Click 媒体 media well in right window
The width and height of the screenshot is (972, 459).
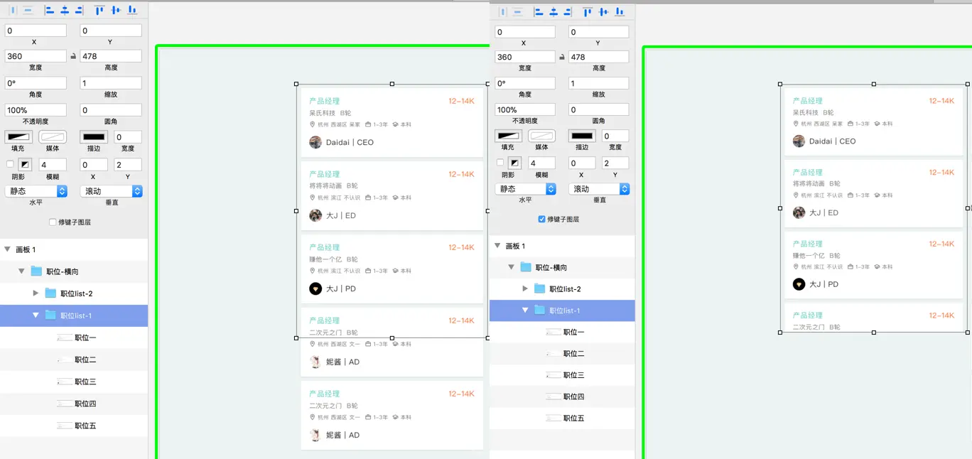(541, 136)
